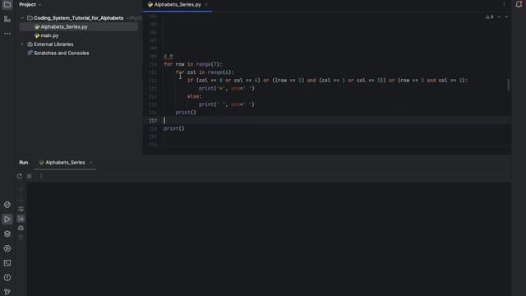Viewport: 526px width, 296px height.
Task: Stop the running Alphabets_Series process
Action: pyautogui.click(x=30, y=176)
